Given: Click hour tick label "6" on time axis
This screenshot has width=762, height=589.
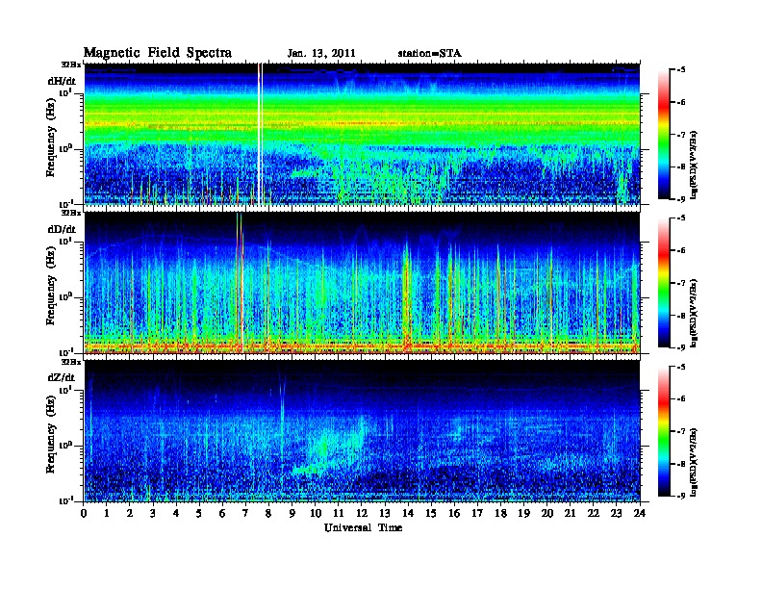Looking at the screenshot, I should (x=222, y=514).
